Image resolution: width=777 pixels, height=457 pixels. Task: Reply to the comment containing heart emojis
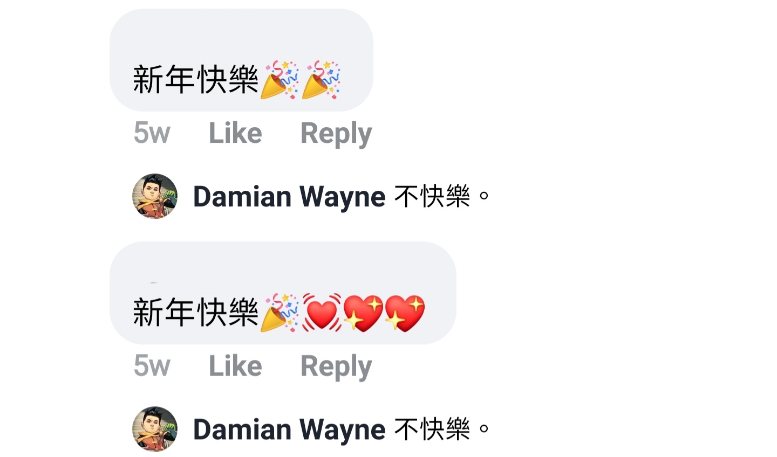(336, 367)
